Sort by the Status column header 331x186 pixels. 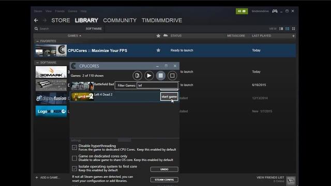pyautogui.click(x=176, y=36)
